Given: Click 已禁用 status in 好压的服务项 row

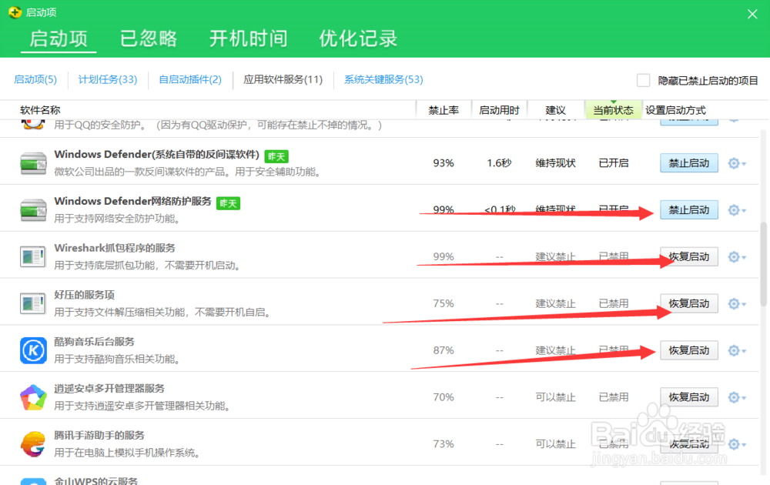Looking at the screenshot, I should click(x=614, y=303).
